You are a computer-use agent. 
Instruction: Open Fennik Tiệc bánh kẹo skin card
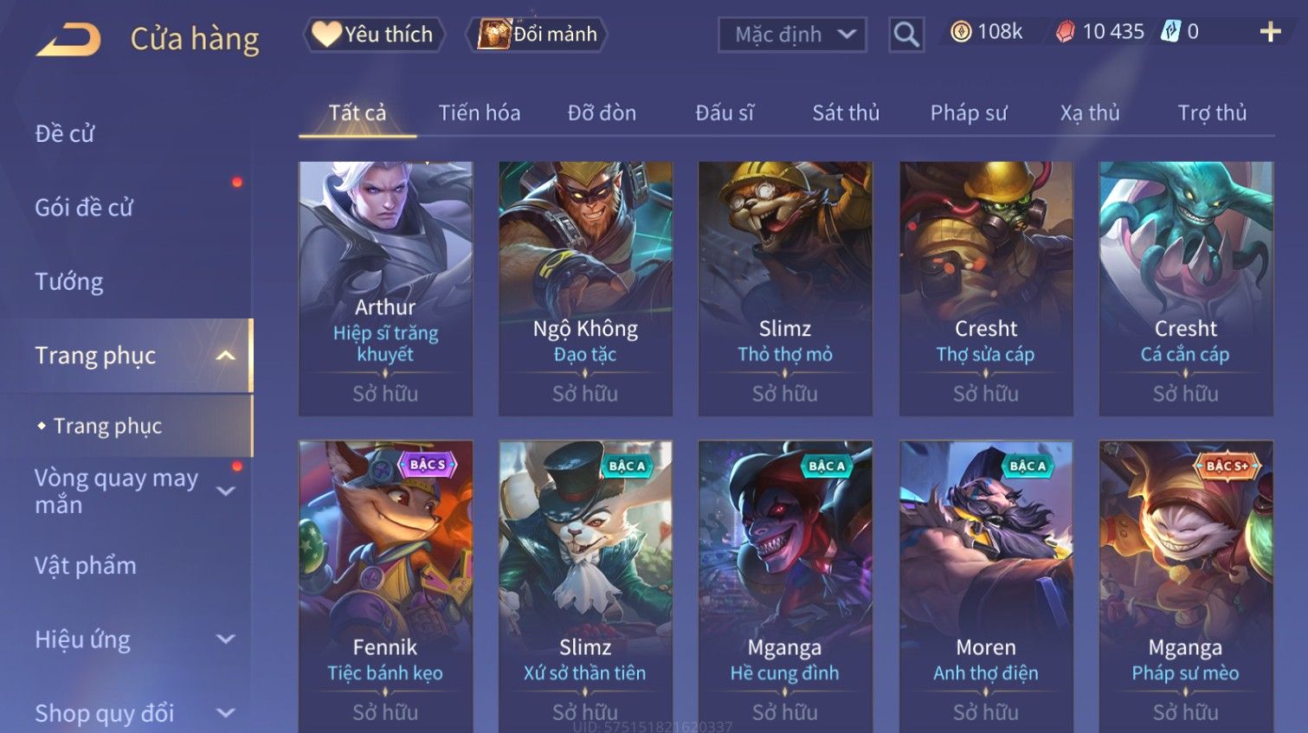point(385,587)
